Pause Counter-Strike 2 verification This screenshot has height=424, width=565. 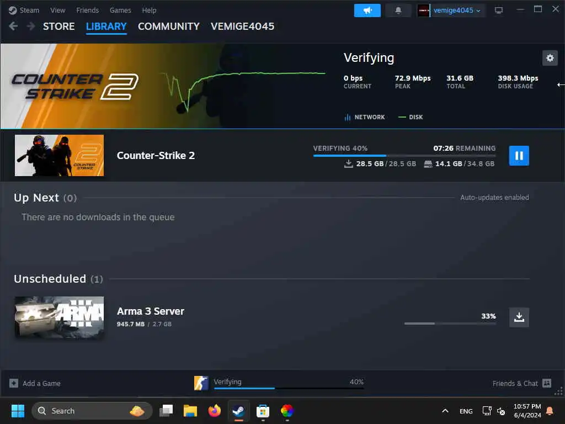[519, 156]
